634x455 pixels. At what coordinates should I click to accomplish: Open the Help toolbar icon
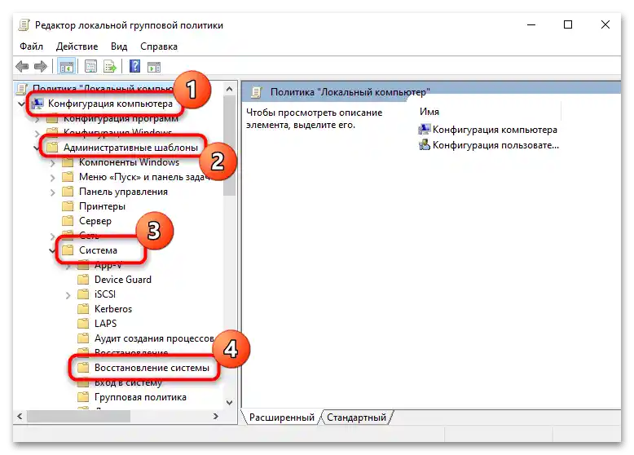pos(134,66)
